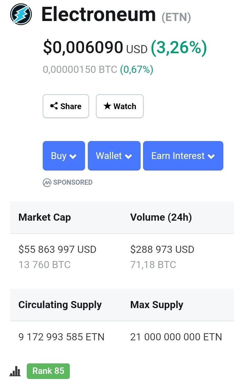This screenshot has width=244, height=381.
Task: Click the Electroneum title text
Action: [x=98, y=15]
